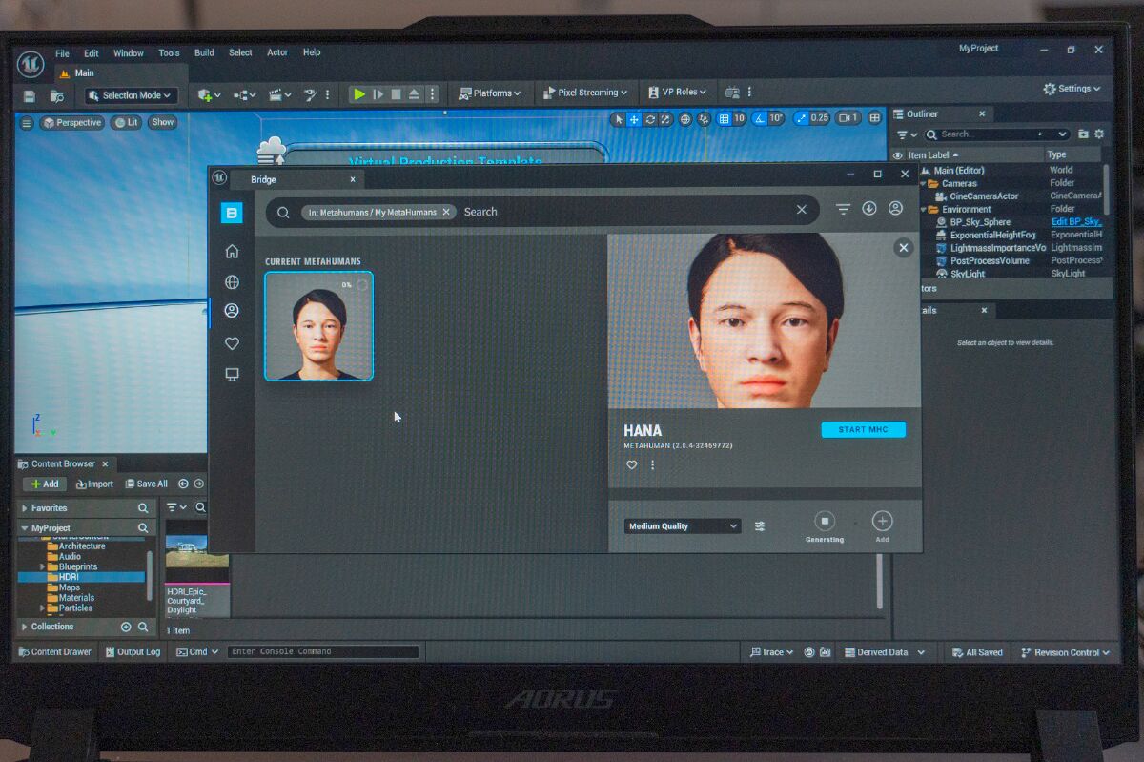This screenshot has width=1144, height=762.
Task: Toggle the Outliner visibility eye column
Action: [x=897, y=154]
